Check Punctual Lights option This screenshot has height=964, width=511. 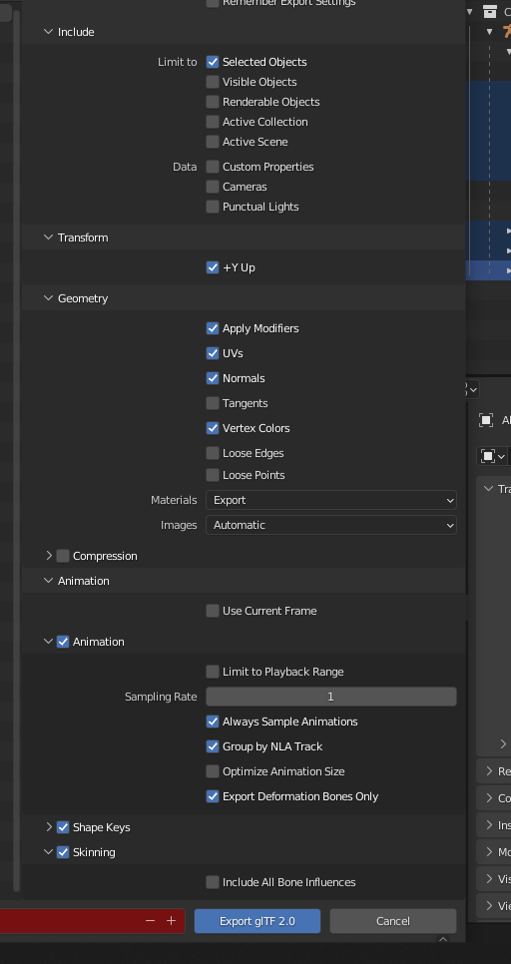coord(213,207)
